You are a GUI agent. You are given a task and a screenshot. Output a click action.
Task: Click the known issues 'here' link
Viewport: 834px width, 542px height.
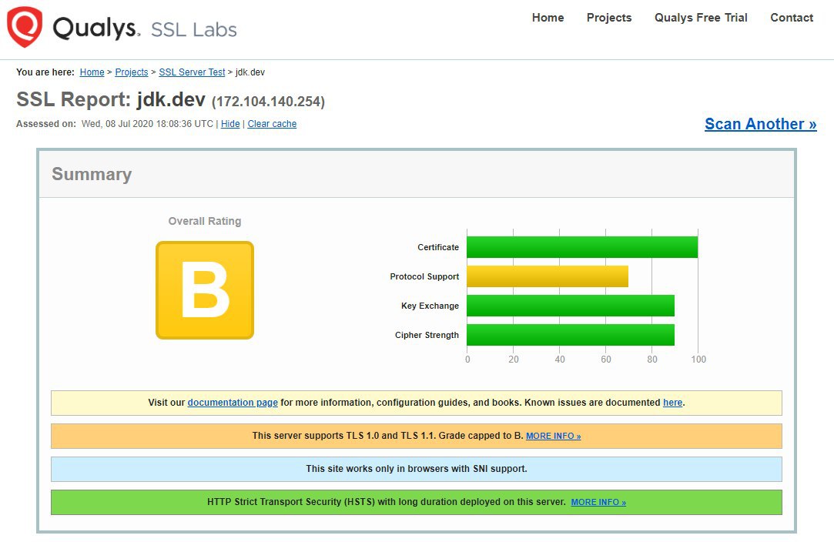(x=672, y=403)
